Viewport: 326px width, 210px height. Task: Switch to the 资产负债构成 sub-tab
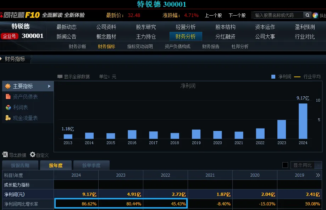pyautogui.click(x=177, y=46)
